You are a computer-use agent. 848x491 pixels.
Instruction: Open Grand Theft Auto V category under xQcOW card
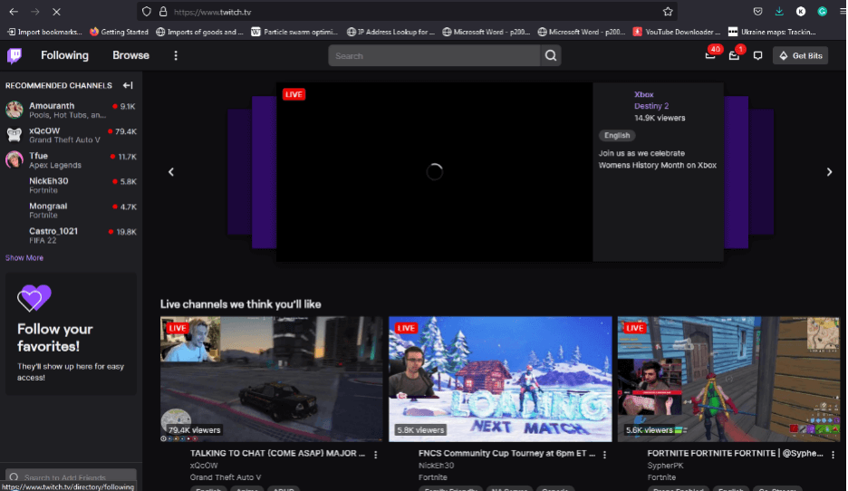pyautogui.click(x=226, y=477)
